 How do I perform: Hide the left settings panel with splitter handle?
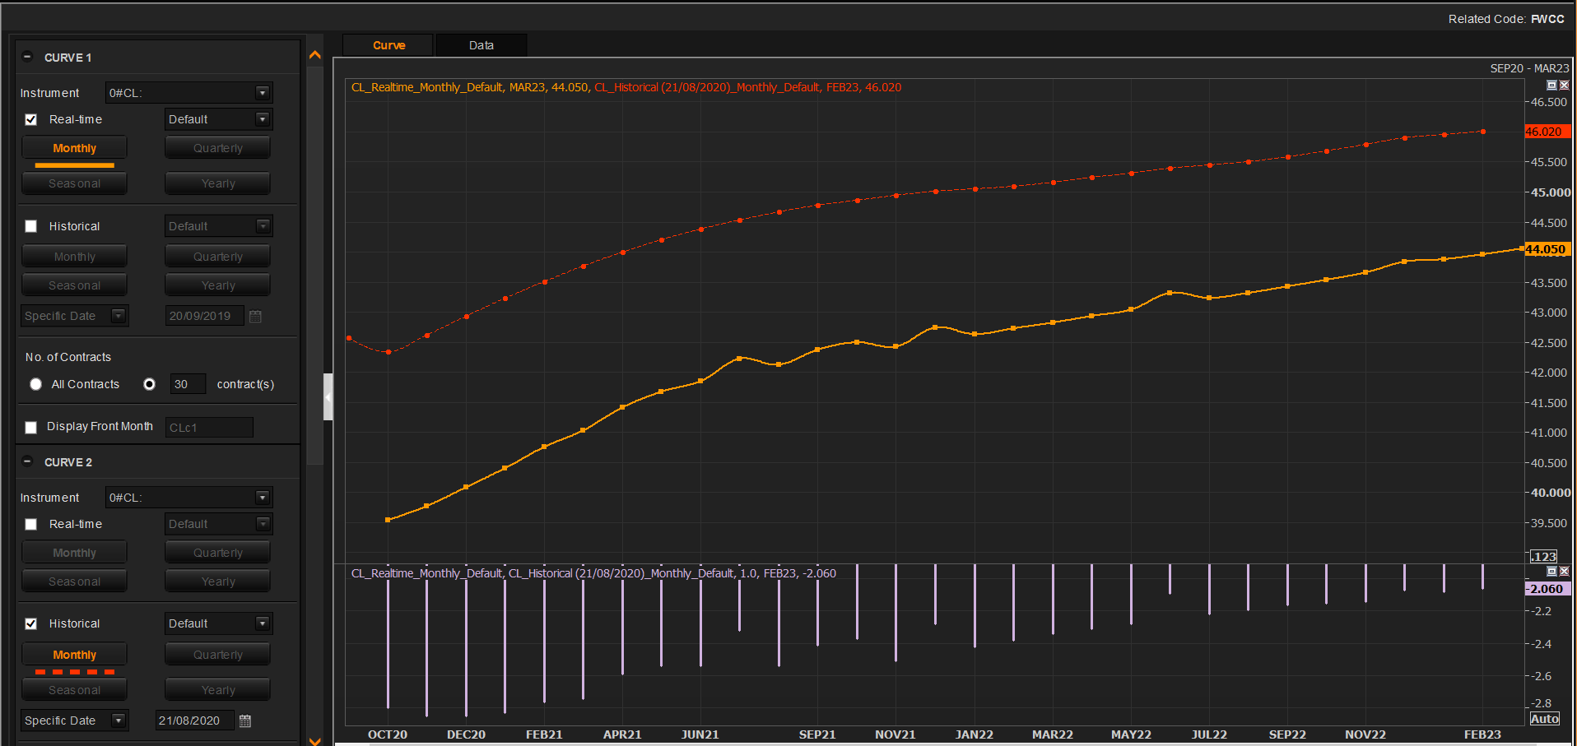[328, 397]
